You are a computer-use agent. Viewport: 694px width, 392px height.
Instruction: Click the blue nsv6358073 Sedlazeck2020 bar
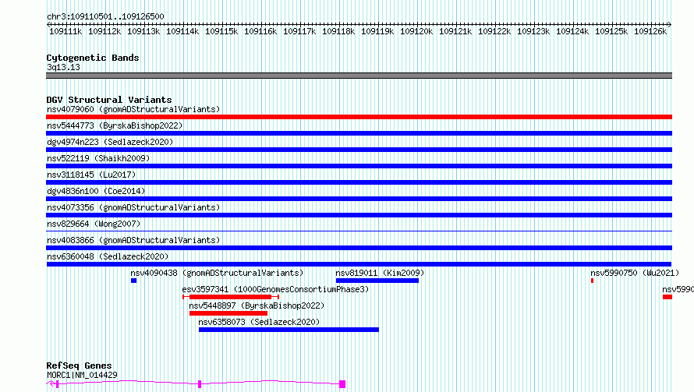pos(289,330)
